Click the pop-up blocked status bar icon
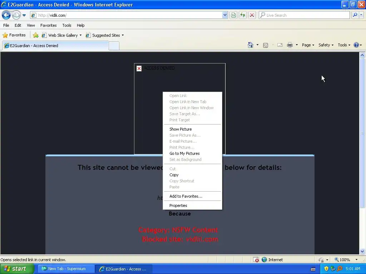The height and width of the screenshot is (274, 366). click(256, 260)
